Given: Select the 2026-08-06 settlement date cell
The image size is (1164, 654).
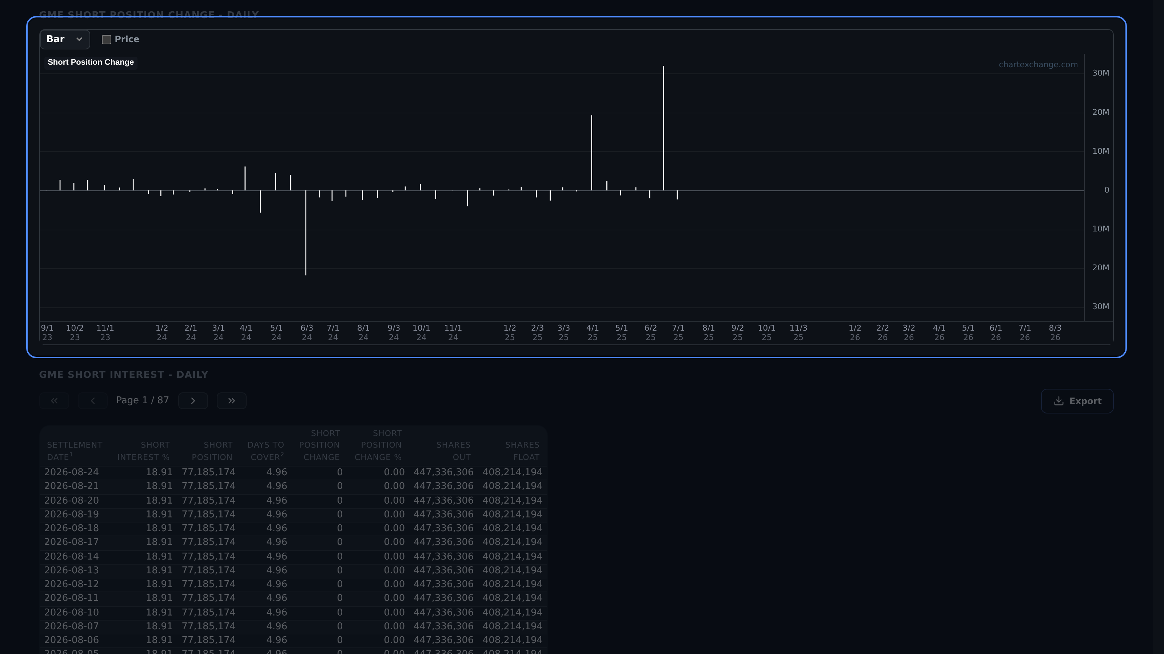Looking at the screenshot, I should 71,640.
